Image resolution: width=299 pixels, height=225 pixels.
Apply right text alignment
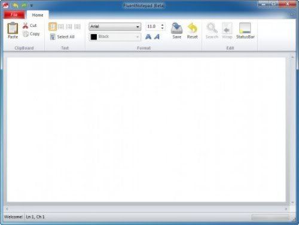pyautogui.click(x=69, y=26)
